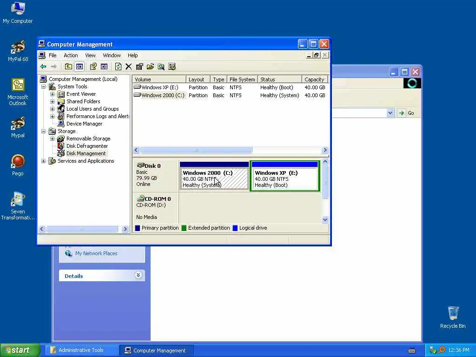Open the File menu
The image size is (476, 357).
tap(53, 55)
